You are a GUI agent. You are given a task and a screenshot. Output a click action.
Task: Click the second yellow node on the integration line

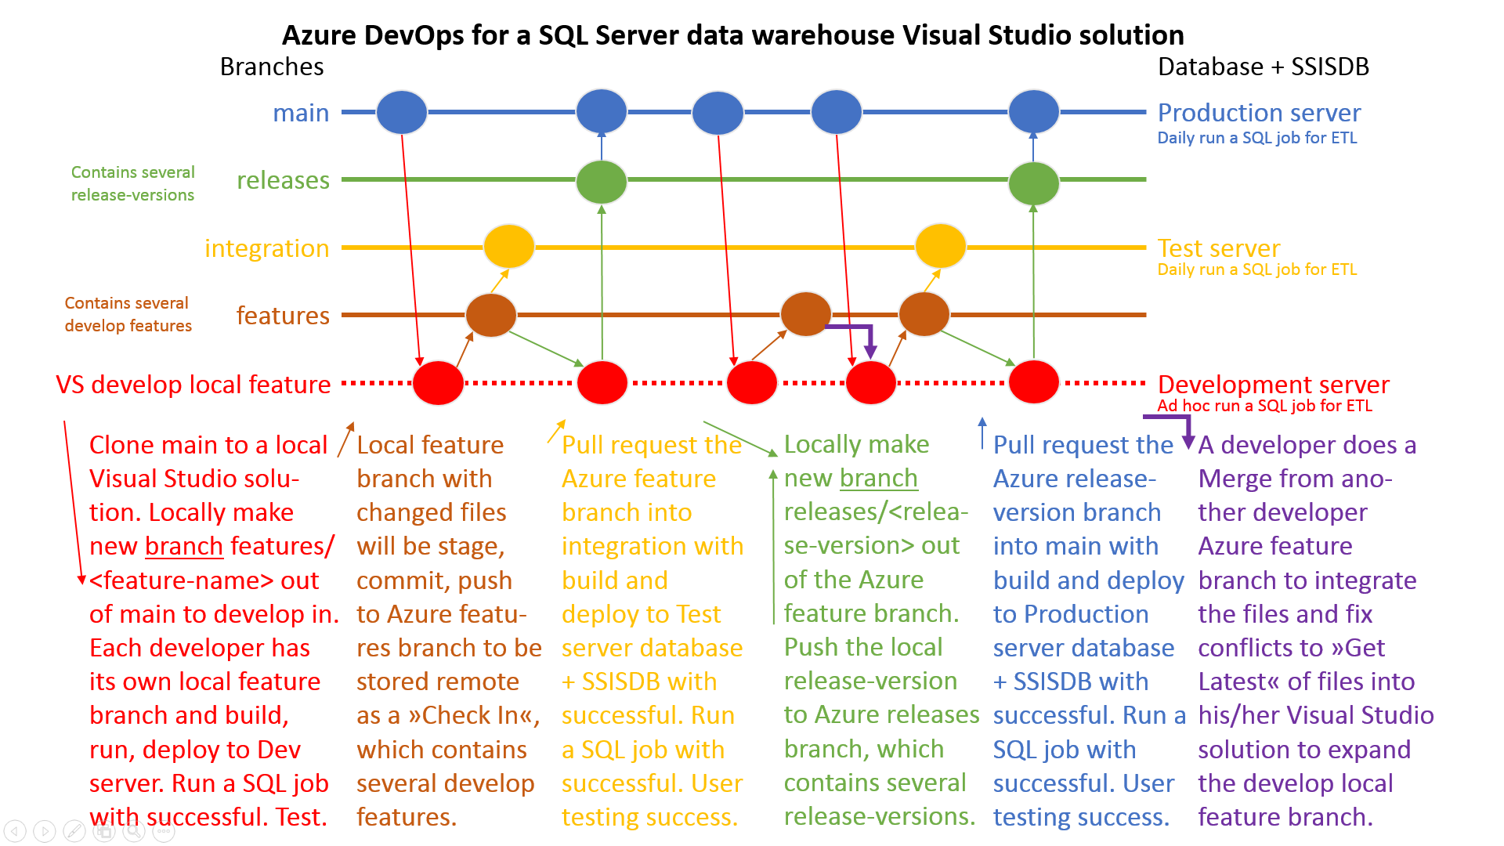point(941,245)
